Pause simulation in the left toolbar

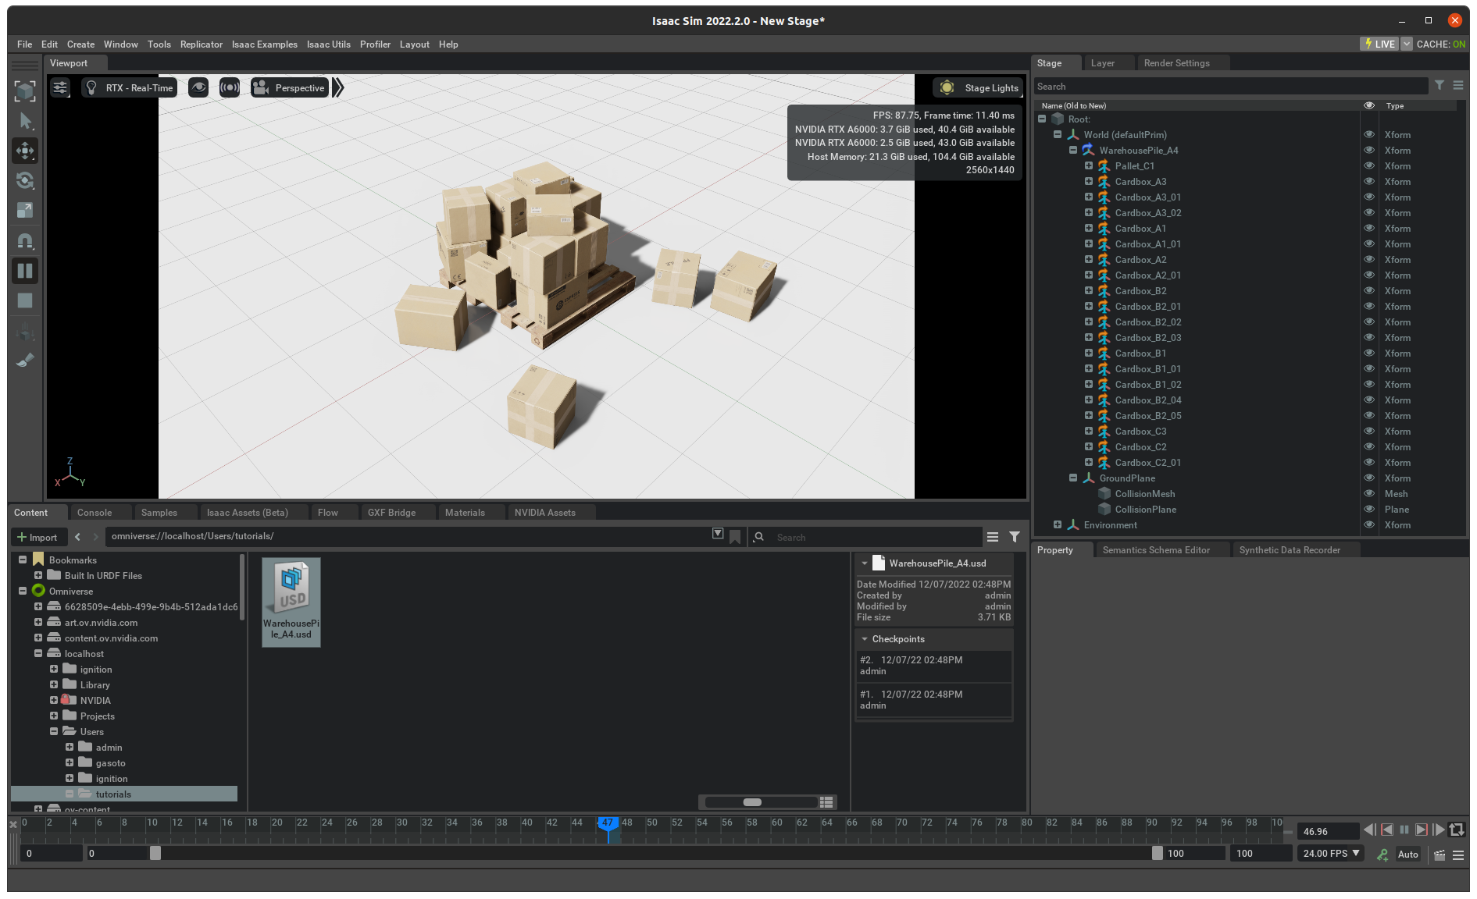click(x=25, y=271)
